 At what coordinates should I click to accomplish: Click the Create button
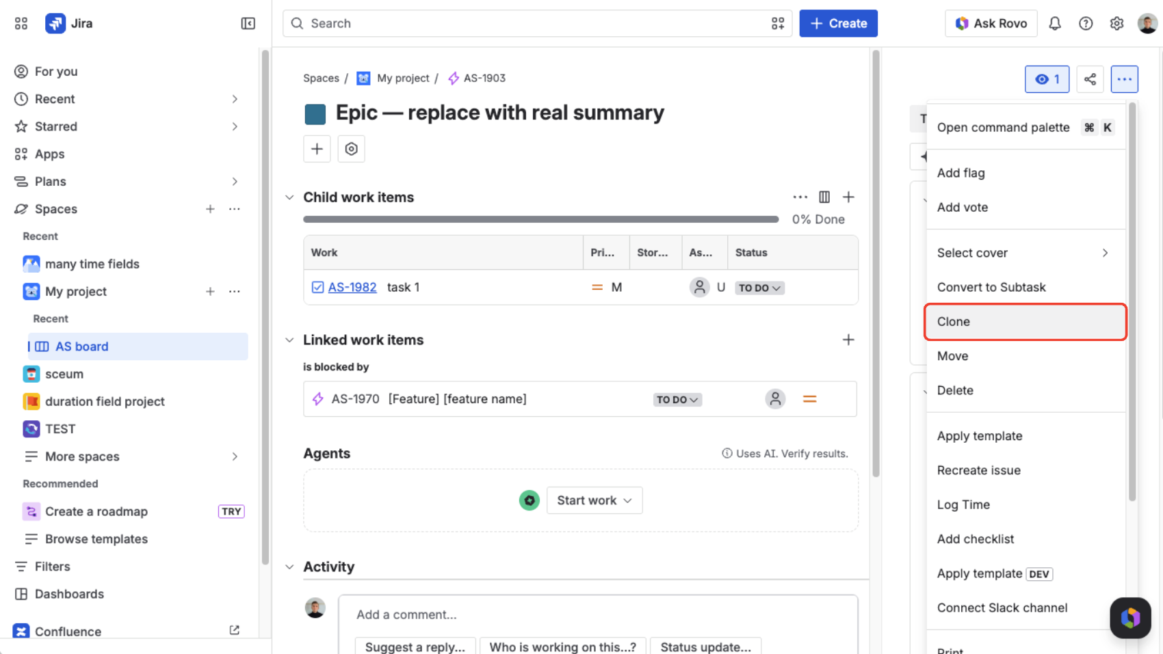click(838, 23)
